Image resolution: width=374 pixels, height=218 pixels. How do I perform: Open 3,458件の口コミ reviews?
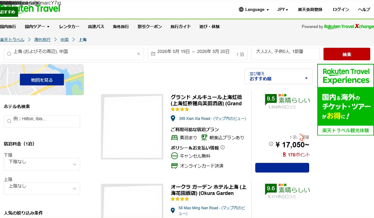[x=282, y=107]
